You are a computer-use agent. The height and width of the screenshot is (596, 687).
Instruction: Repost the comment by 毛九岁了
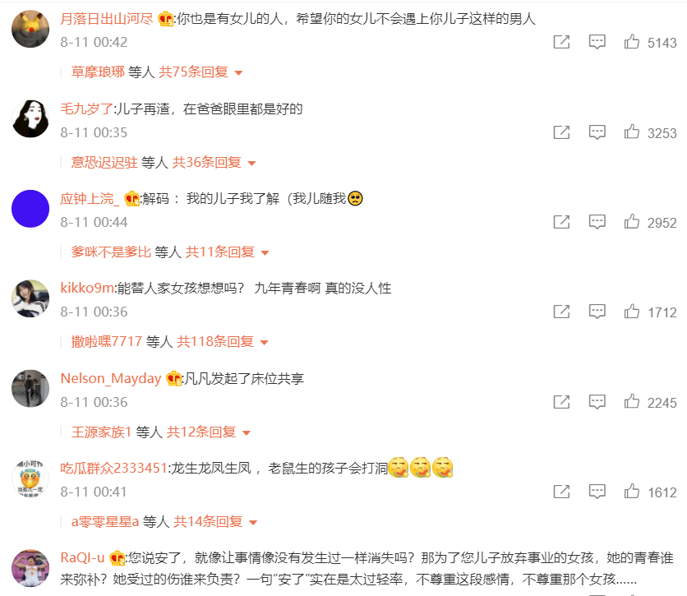pyautogui.click(x=562, y=132)
